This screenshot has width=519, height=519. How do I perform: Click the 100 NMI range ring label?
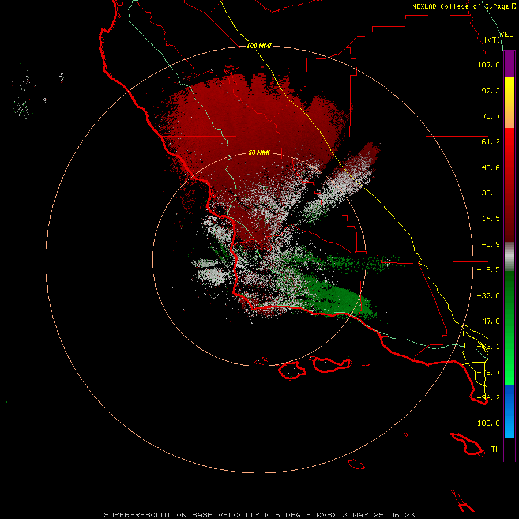point(259,46)
